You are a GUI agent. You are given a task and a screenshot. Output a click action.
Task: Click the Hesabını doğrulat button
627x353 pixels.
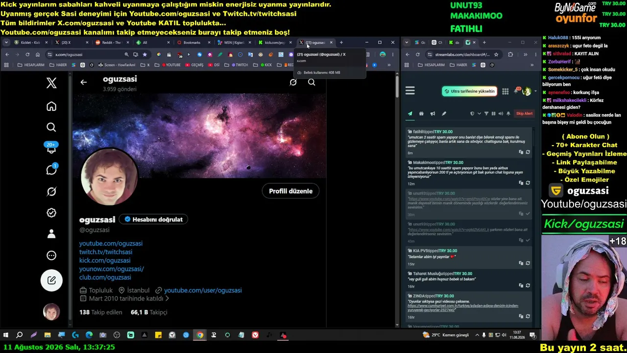point(154,220)
